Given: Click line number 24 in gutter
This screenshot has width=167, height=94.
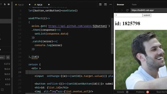Looking at the screenshot, I should tap(20, 72).
